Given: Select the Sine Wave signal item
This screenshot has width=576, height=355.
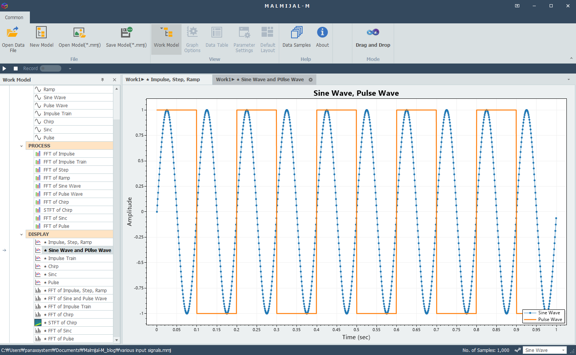Looking at the screenshot, I should tap(74, 98).
